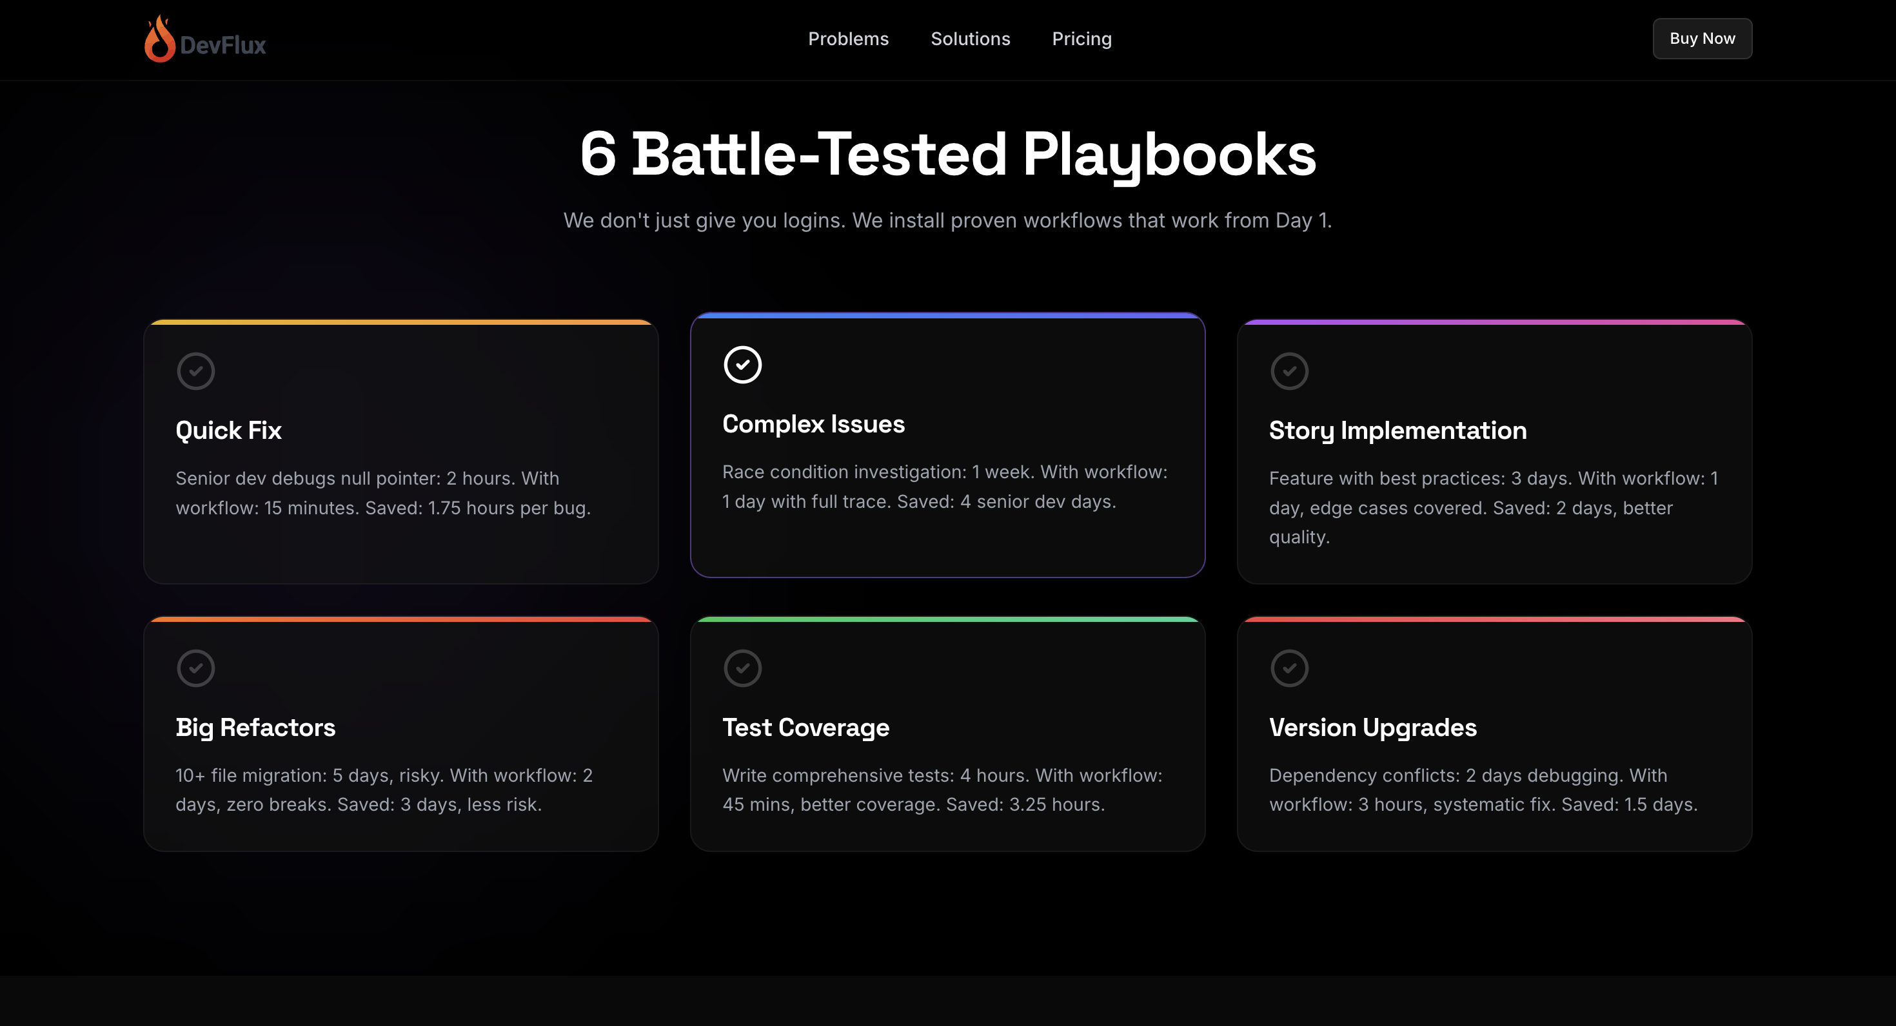Screen dimensions: 1896x1026
Task: Open the Test Coverage playbook card
Action: click(x=948, y=734)
